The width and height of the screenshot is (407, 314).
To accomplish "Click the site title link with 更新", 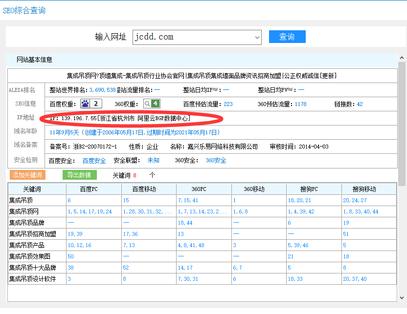I will pos(202,76).
